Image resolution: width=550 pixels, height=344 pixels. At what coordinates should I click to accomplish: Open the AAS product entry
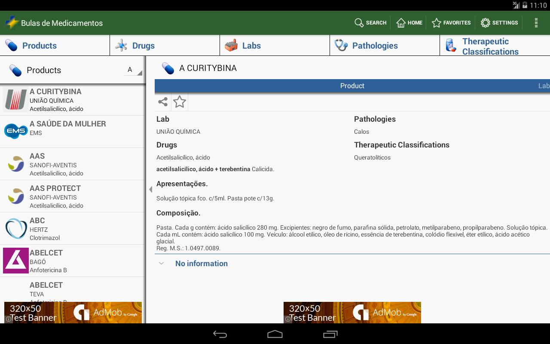pos(72,164)
